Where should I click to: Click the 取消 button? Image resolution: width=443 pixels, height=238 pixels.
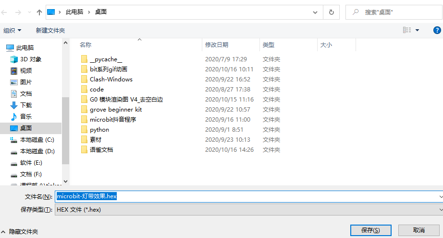[418, 230]
